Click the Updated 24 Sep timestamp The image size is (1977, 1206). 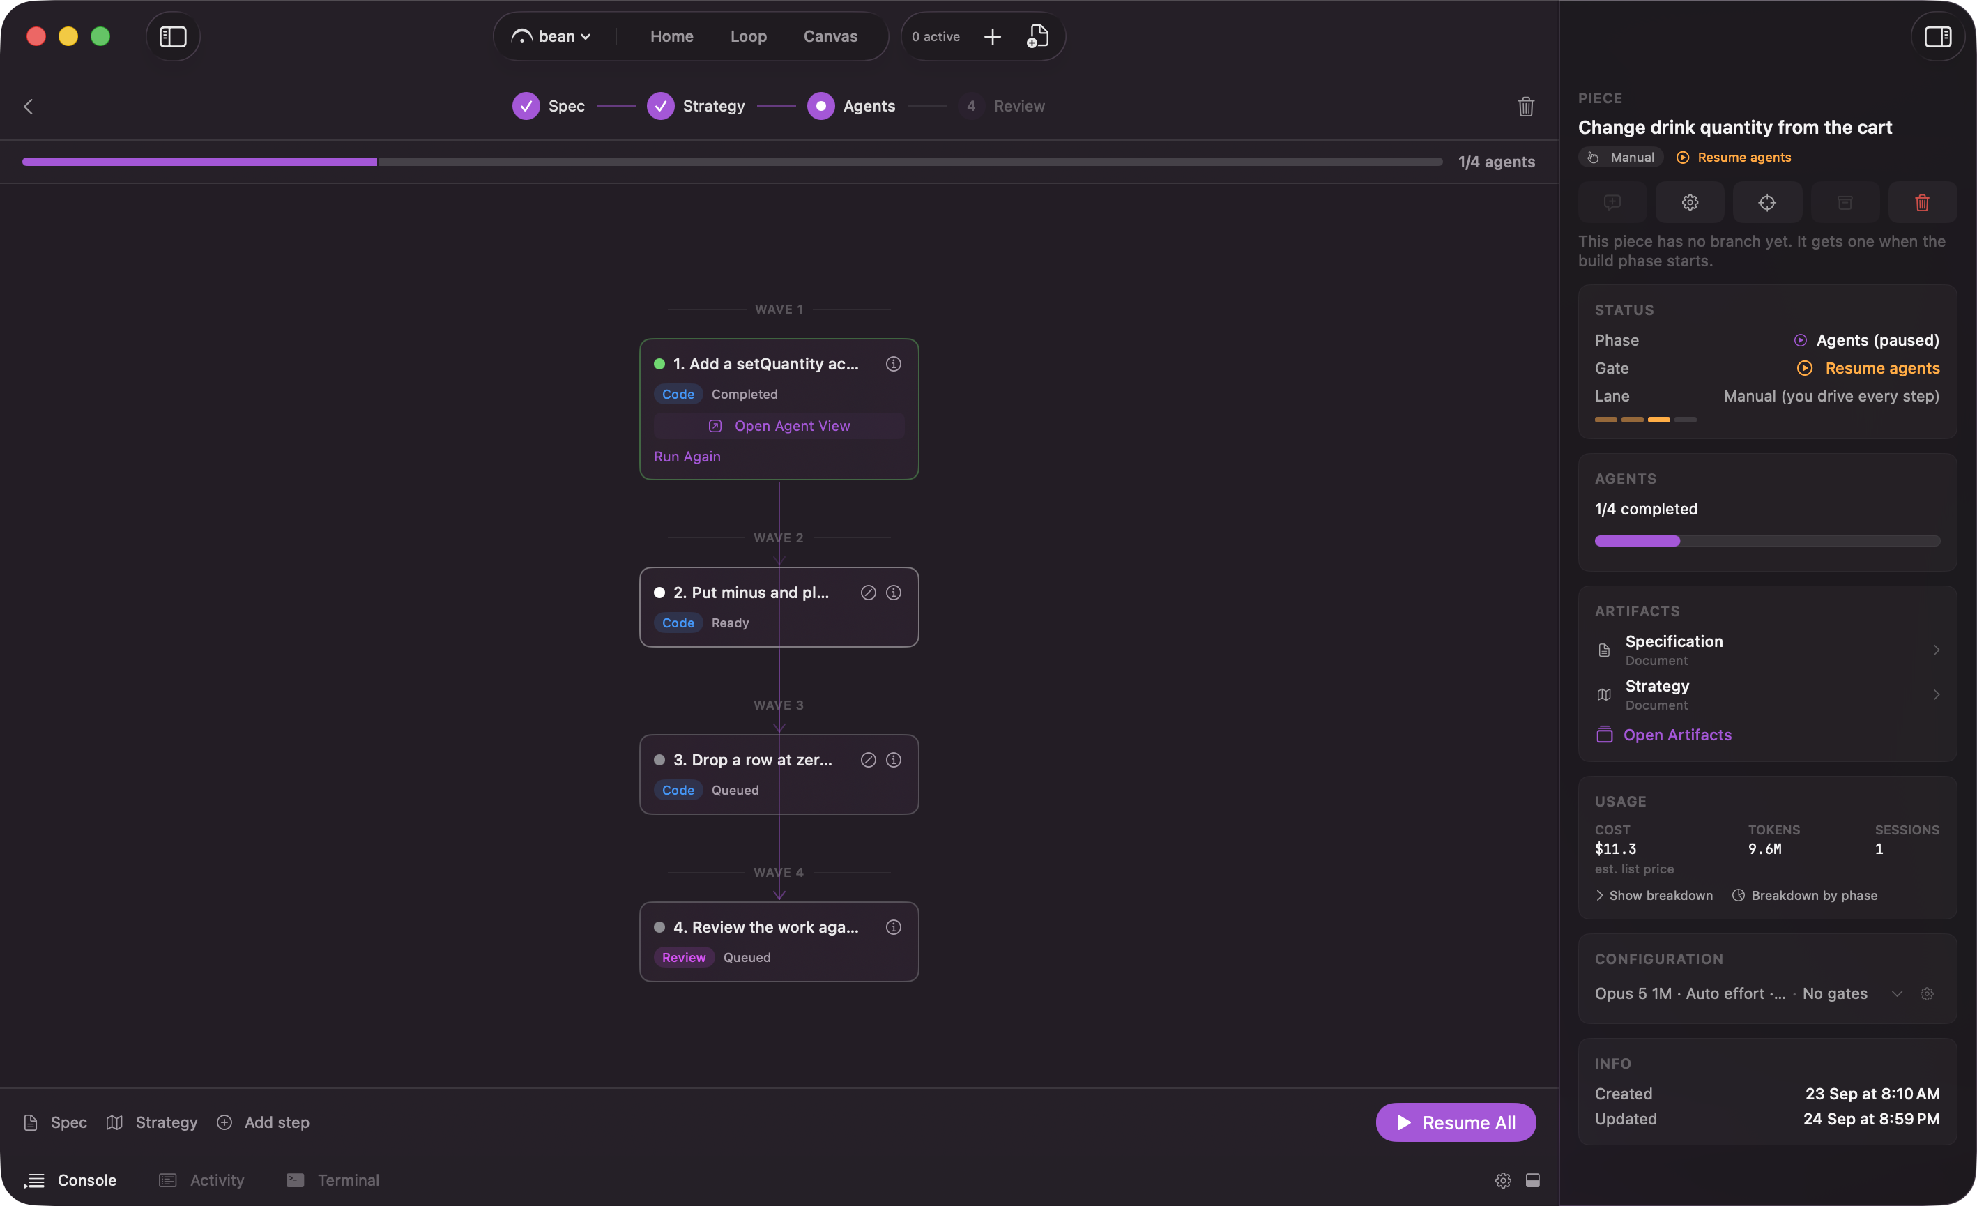tap(1871, 1119)
